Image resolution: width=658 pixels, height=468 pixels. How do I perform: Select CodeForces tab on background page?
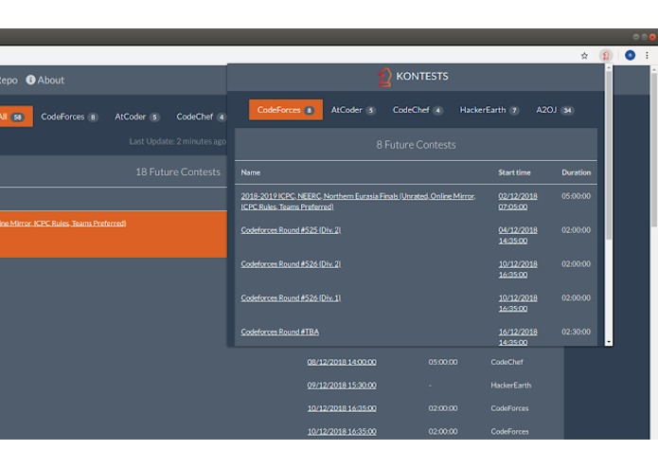coord(69,117)
